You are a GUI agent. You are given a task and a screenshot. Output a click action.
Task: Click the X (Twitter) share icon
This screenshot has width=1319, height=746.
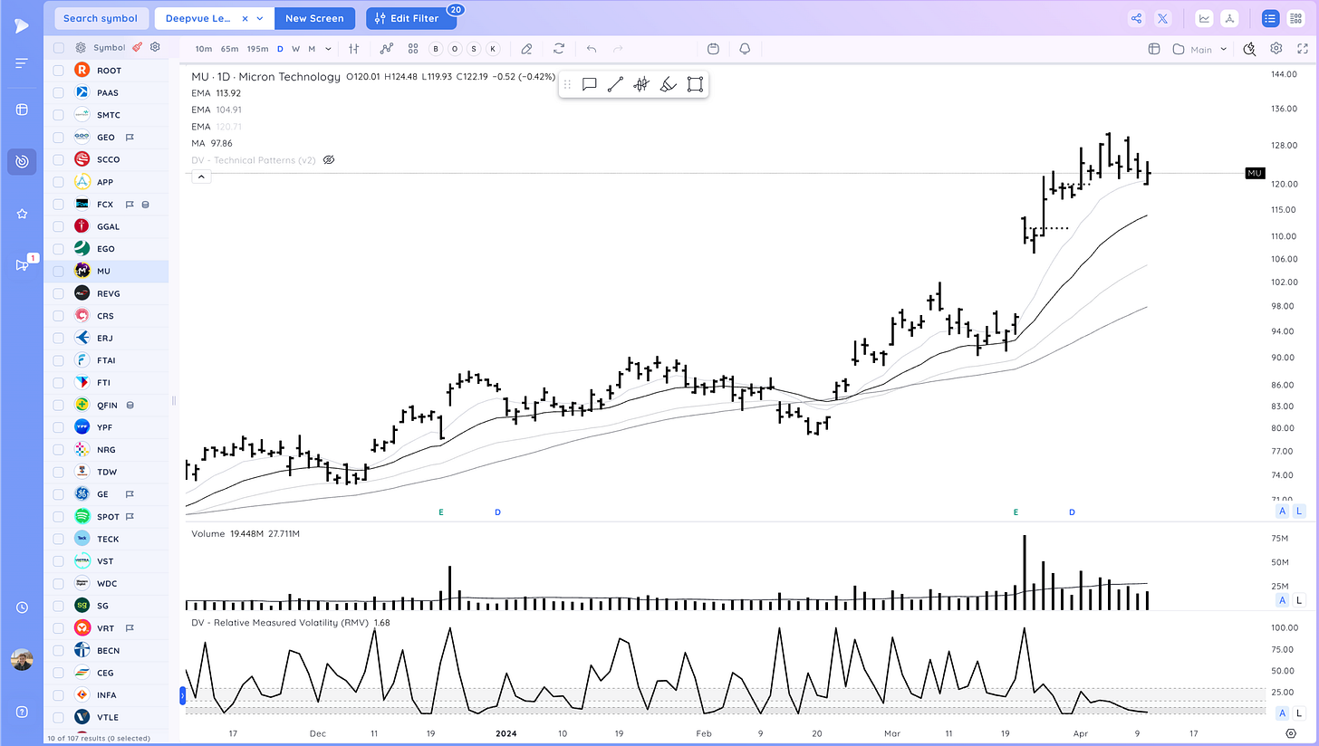click(1163, 18)
